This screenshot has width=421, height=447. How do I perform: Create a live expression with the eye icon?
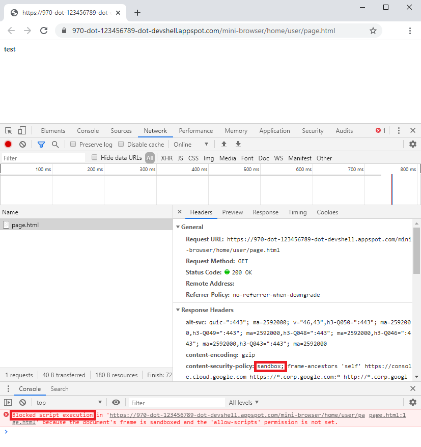(x=117, y=402)
